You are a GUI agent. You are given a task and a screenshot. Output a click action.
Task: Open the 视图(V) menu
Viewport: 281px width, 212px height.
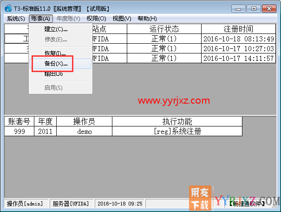(x=122, y=19)
